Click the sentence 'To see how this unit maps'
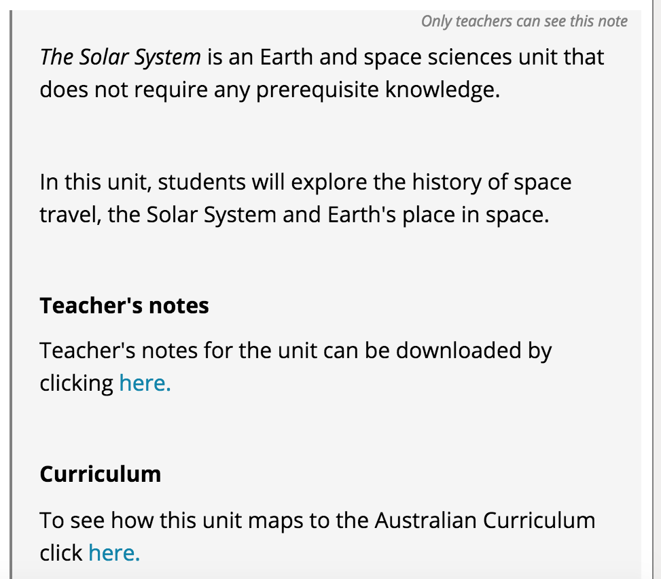 click(317, 536)
